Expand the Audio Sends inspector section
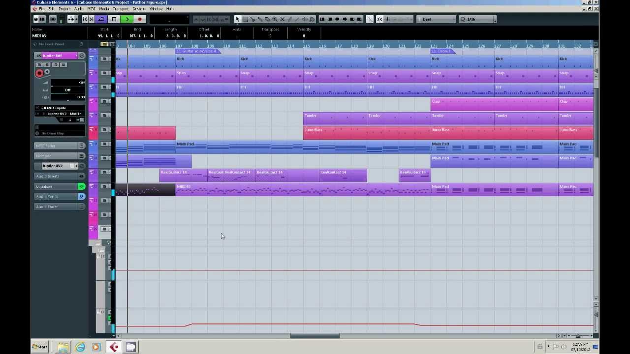 click(x=60, y=197)
